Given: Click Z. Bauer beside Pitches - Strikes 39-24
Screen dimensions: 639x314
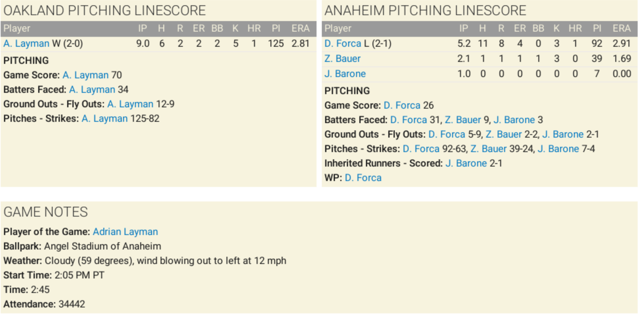Looking at the screenshot, I should click(x=489, y=149).
